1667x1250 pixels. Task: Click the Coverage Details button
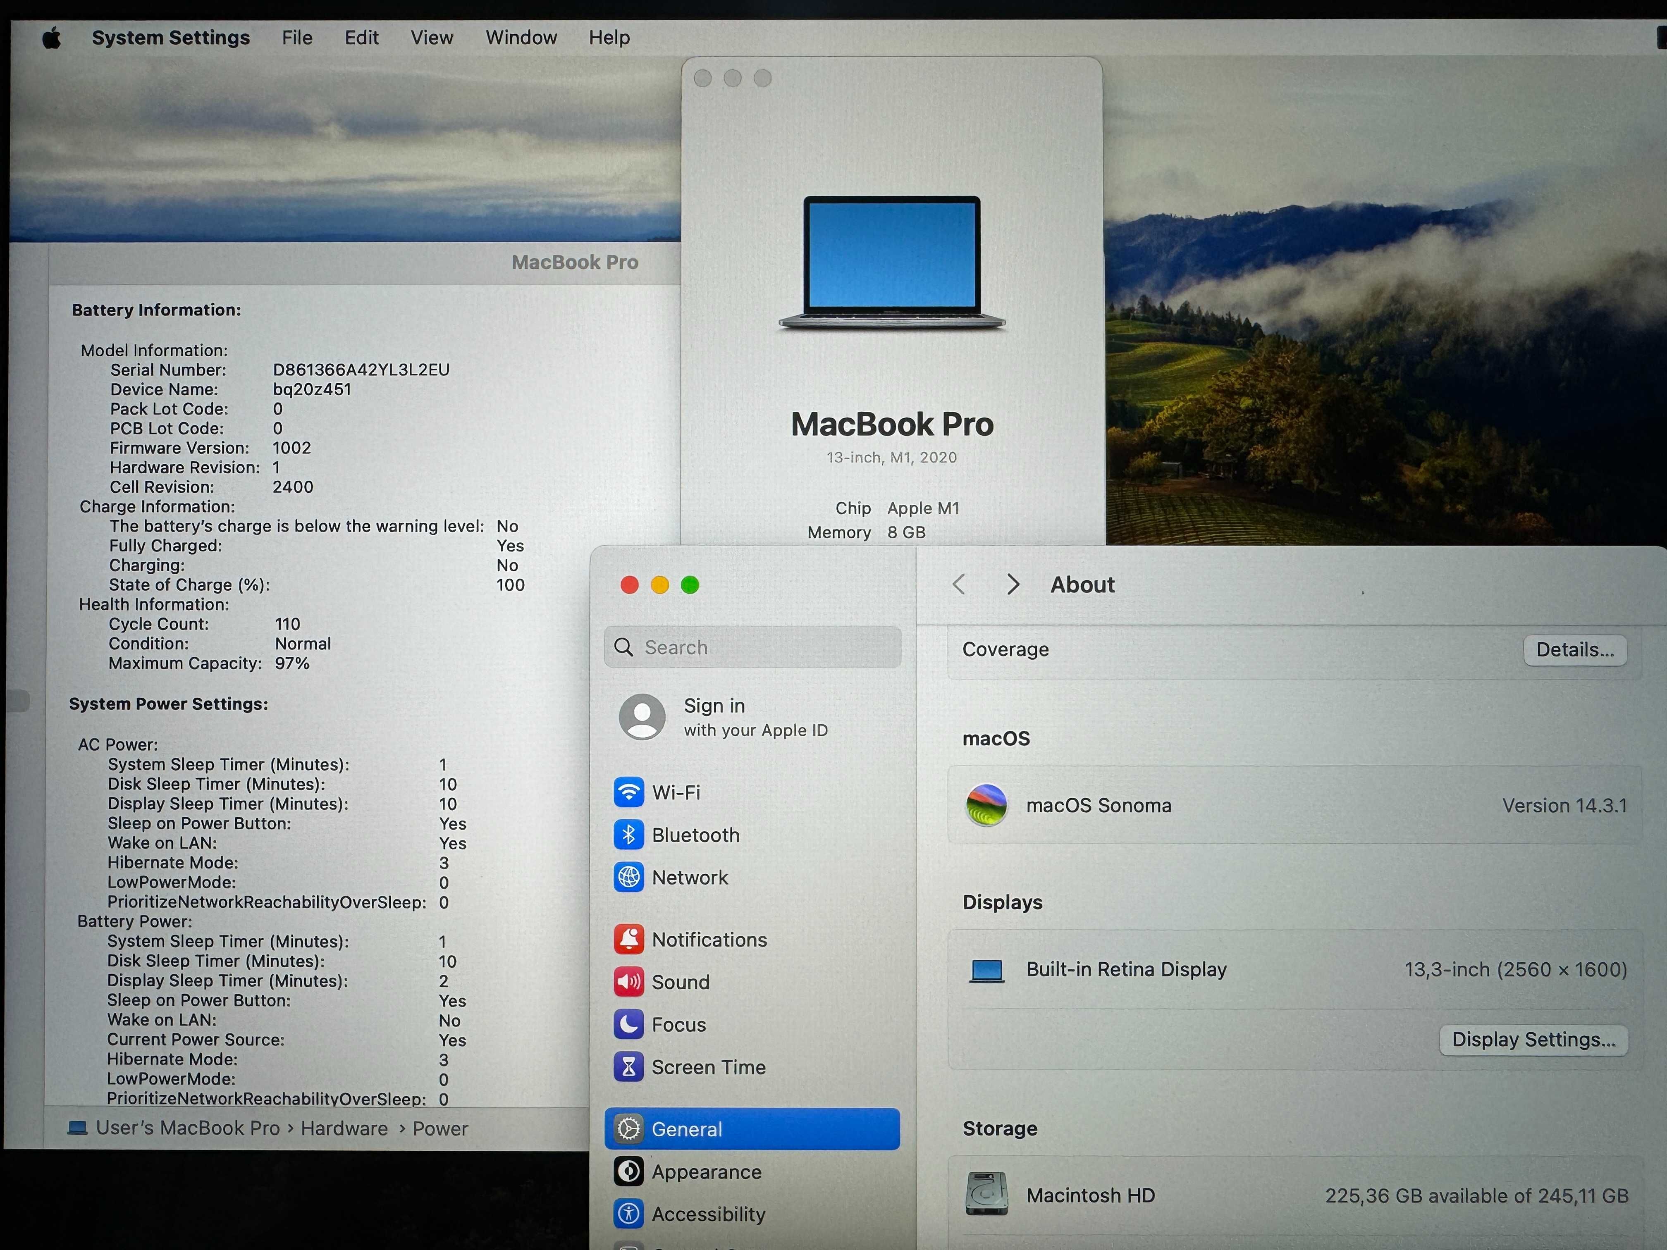[1575, 649]
